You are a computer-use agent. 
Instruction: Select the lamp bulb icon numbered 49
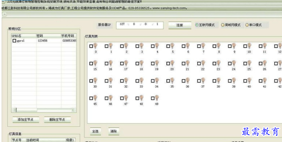[x=157, y=98]
